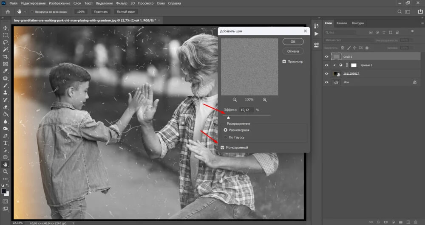
Task: Switch to the Каналы tab
Action: click(x=341, y=23)
